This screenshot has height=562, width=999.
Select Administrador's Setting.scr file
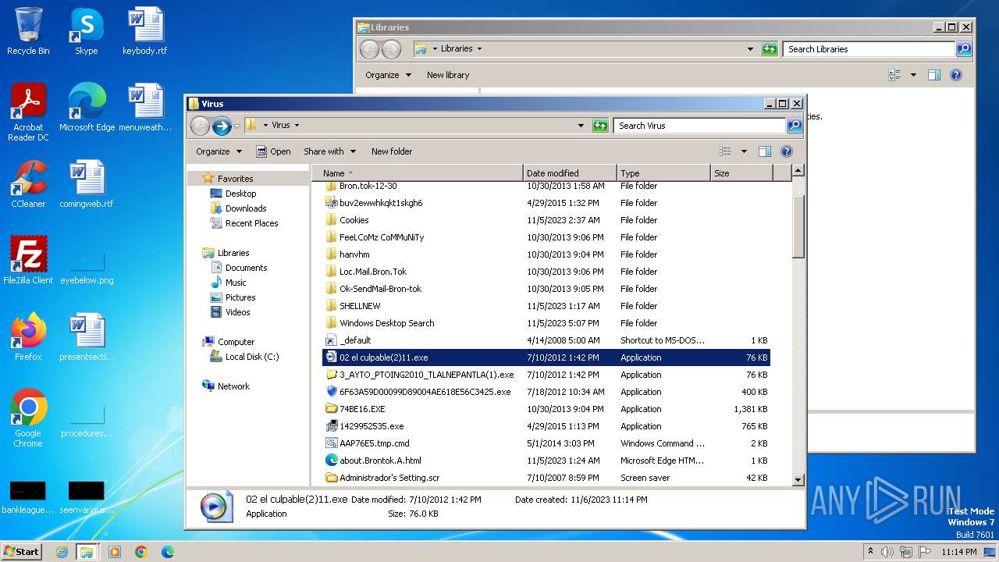coord(546,478)
